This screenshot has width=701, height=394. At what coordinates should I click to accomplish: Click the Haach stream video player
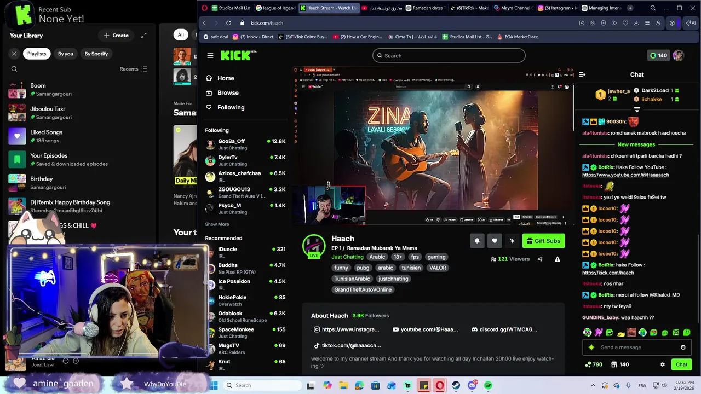(x=433, y=146)
